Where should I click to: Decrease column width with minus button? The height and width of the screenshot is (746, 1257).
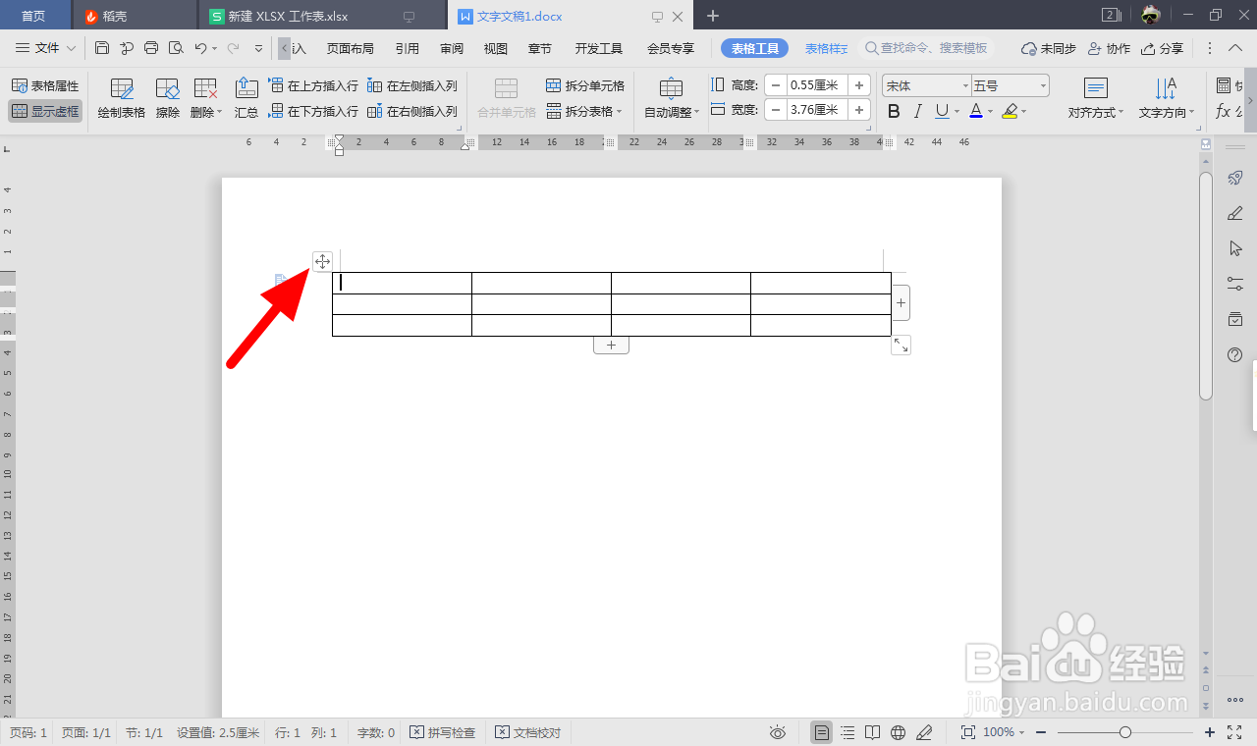(x=776, y=110)
